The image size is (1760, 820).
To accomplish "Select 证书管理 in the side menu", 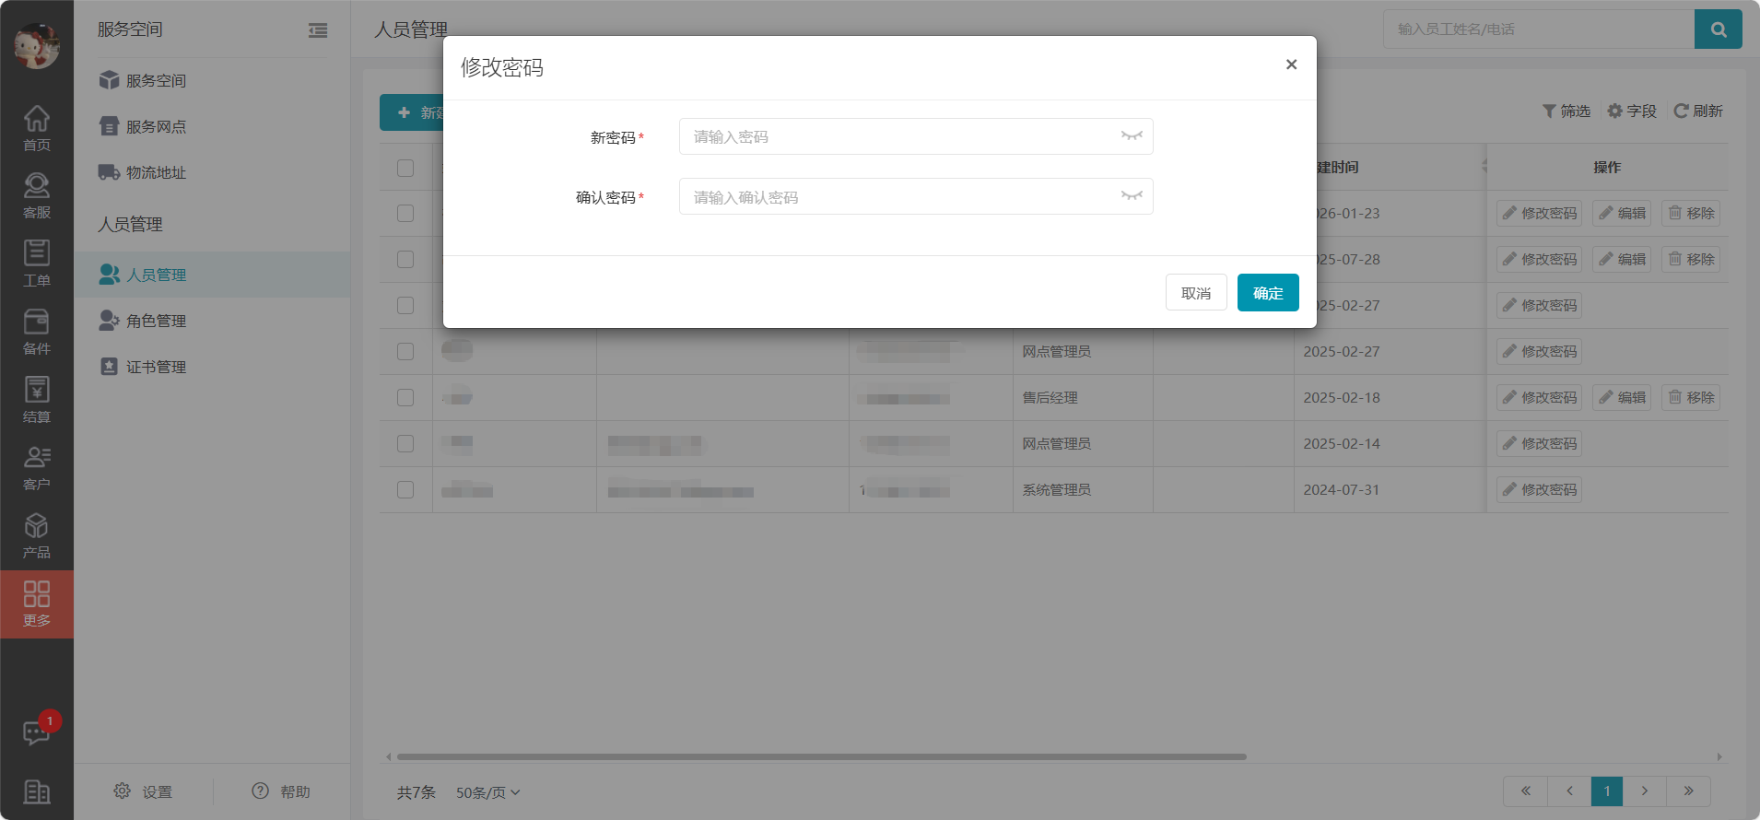I will 156,367.
